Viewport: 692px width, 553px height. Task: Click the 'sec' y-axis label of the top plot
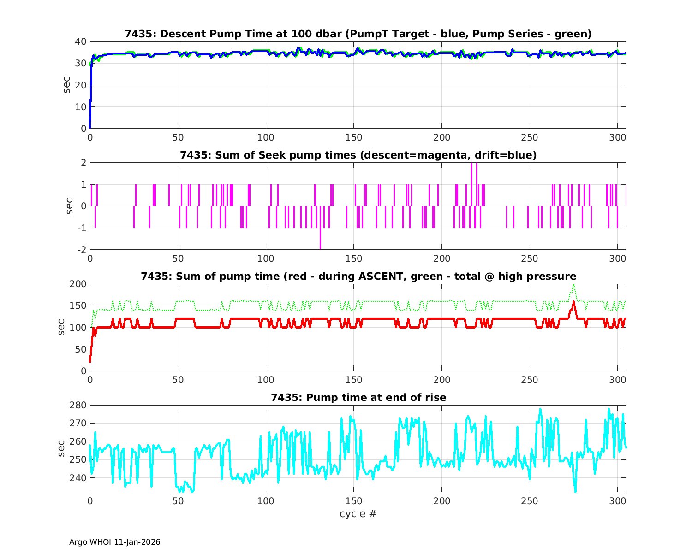67,85
